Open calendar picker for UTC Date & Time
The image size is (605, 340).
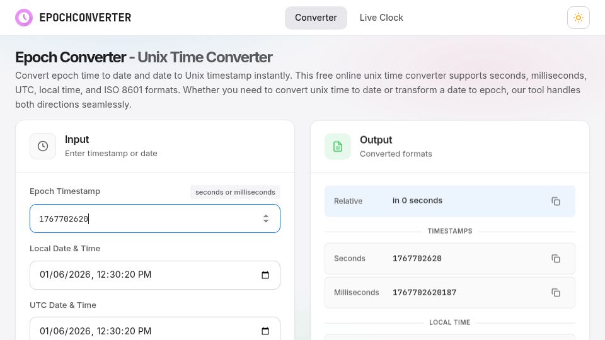coord(265,331)
